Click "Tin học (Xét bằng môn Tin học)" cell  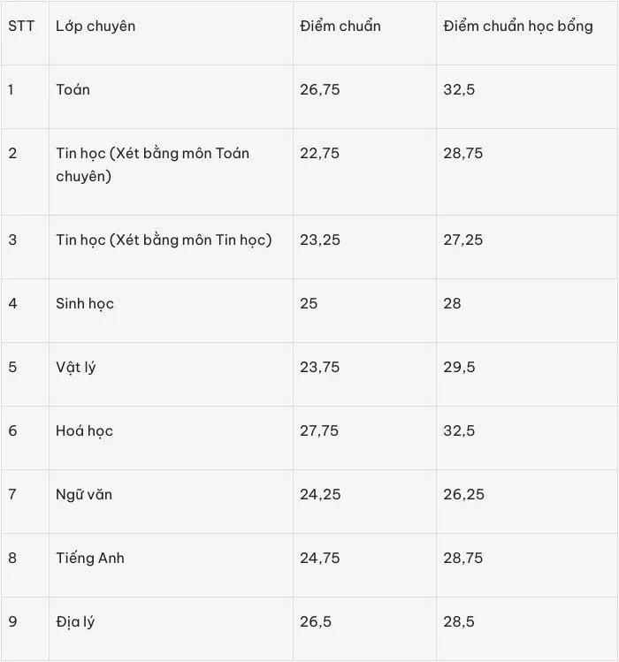click(x=171, y=247)
